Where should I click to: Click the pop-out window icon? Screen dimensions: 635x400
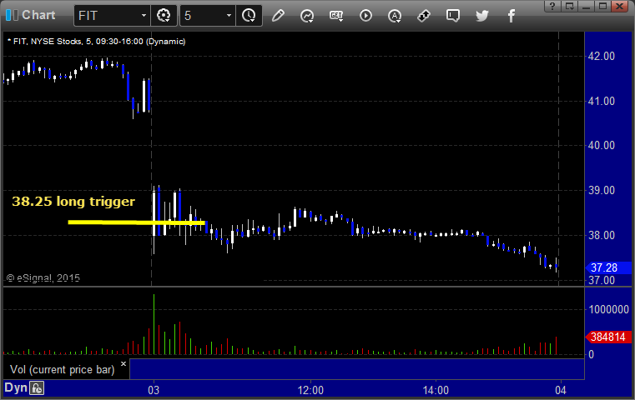pos(570,6)
